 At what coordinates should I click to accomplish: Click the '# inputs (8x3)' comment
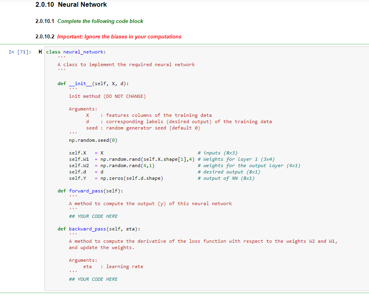[218, 153]
